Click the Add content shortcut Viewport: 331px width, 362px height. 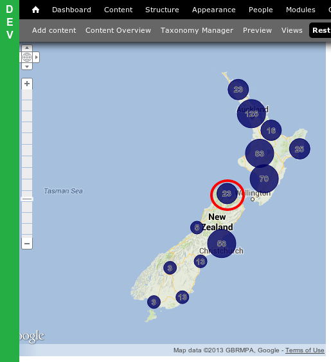pos(54,30)
